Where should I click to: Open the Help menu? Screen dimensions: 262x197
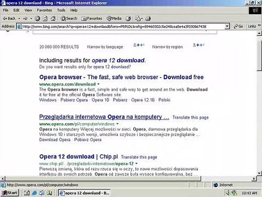pos(74,10)
